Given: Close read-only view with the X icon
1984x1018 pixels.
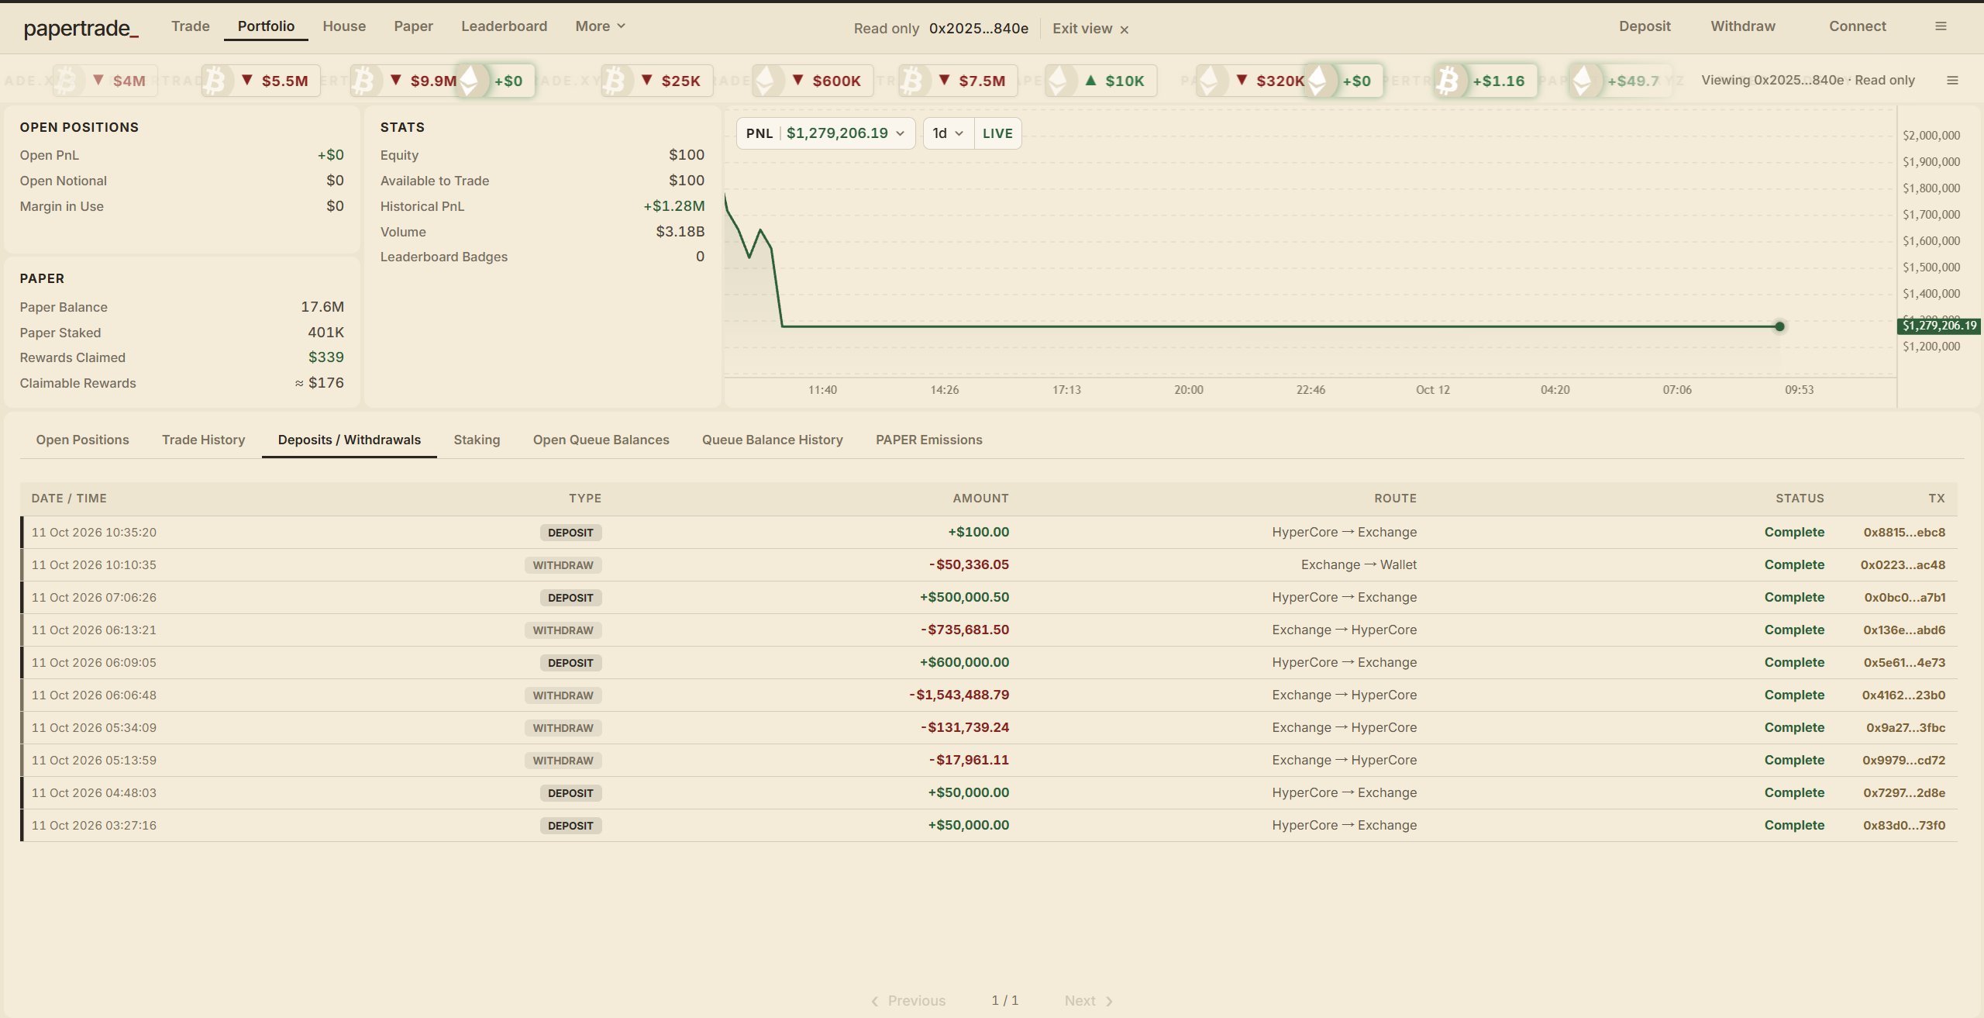Looking at the screenshot, I should click(x=1124, y=29).
